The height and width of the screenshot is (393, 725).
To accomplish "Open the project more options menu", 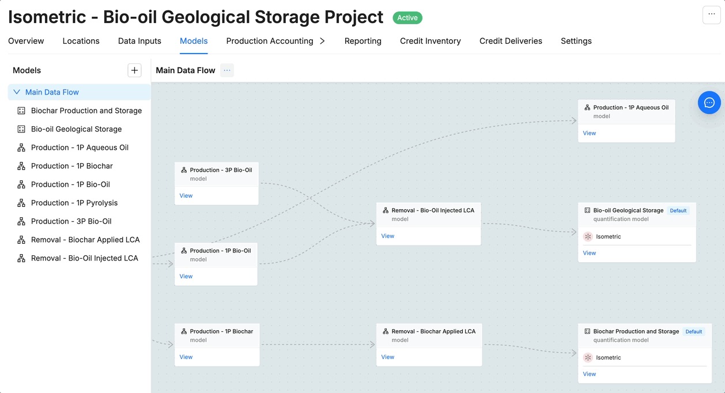I will (x=712, y=15).
